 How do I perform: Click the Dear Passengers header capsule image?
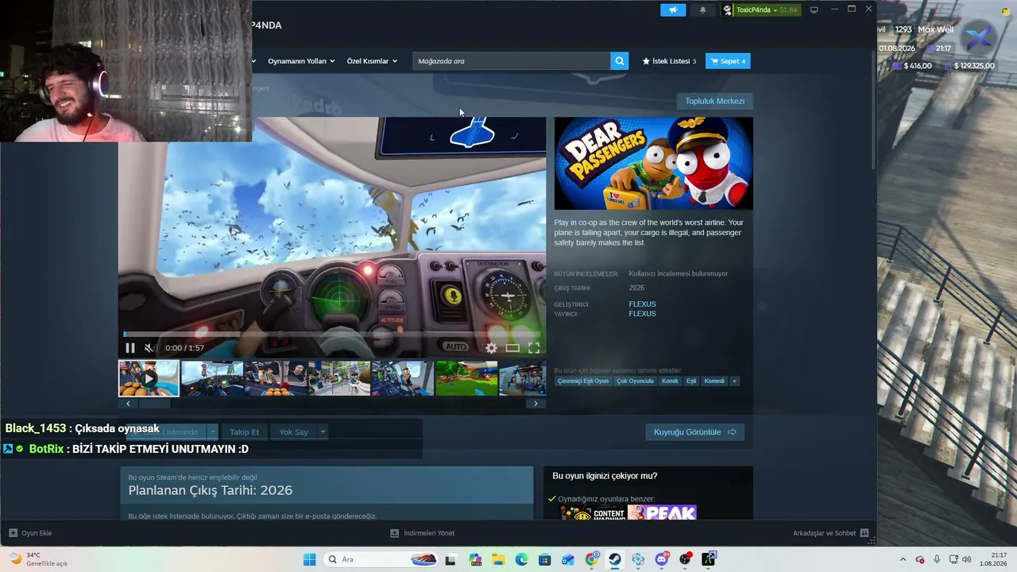(x=654, y=164)
